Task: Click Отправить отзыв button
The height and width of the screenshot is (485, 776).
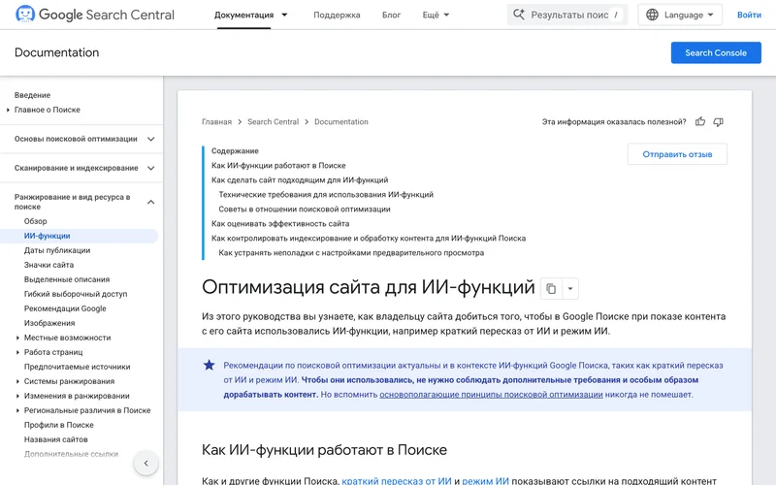Action: click(x=677, y=154)
